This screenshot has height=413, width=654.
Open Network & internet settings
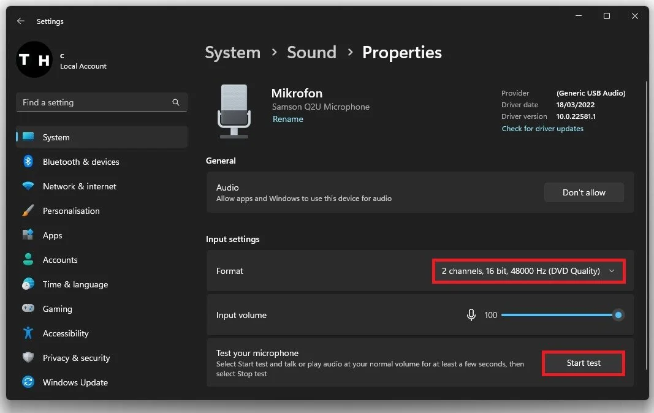click(x=79, y=186)
